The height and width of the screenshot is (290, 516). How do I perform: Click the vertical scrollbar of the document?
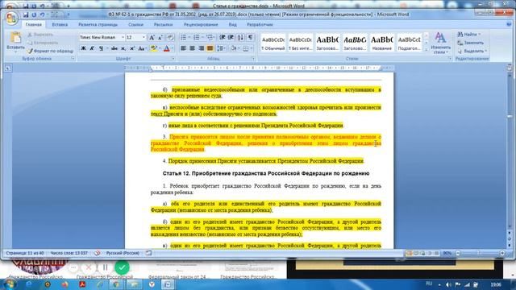tap(510, 151)
